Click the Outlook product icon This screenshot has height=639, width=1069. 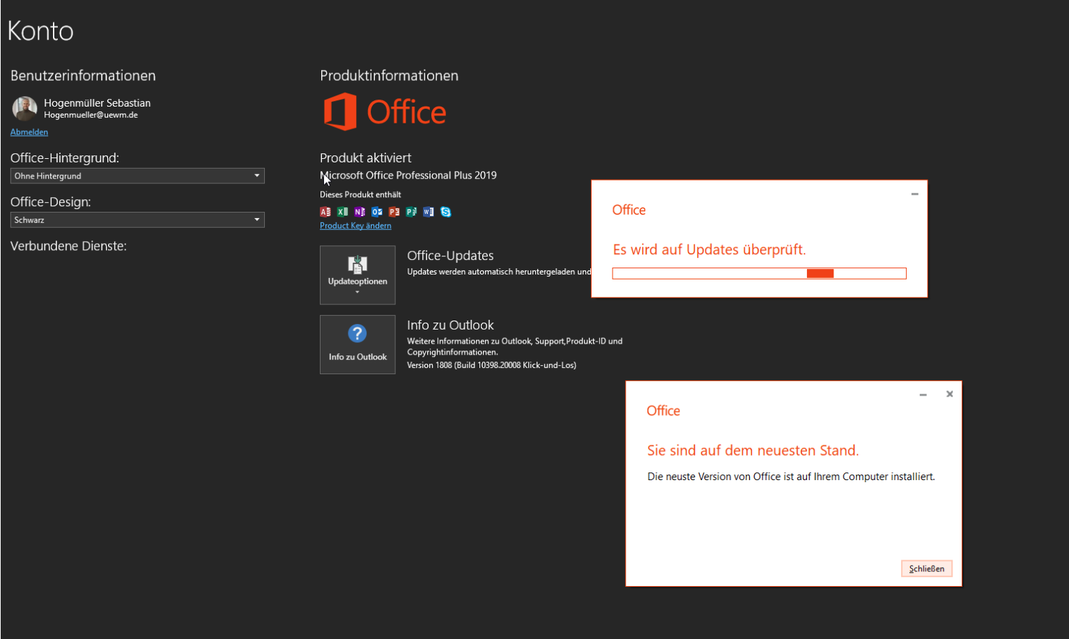tap(377, 212)
